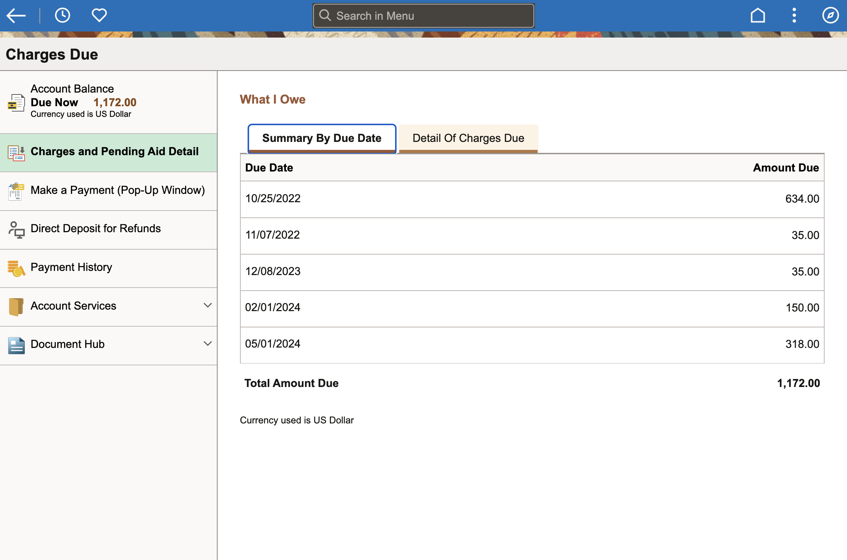Click the Total Amount Due label
The image size is (847, 560).
click(291, 383)
